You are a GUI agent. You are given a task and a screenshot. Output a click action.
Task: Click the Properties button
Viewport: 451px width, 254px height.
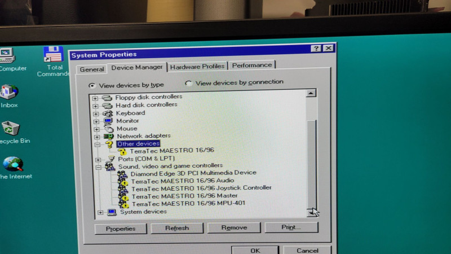click(x=121, y=229)
